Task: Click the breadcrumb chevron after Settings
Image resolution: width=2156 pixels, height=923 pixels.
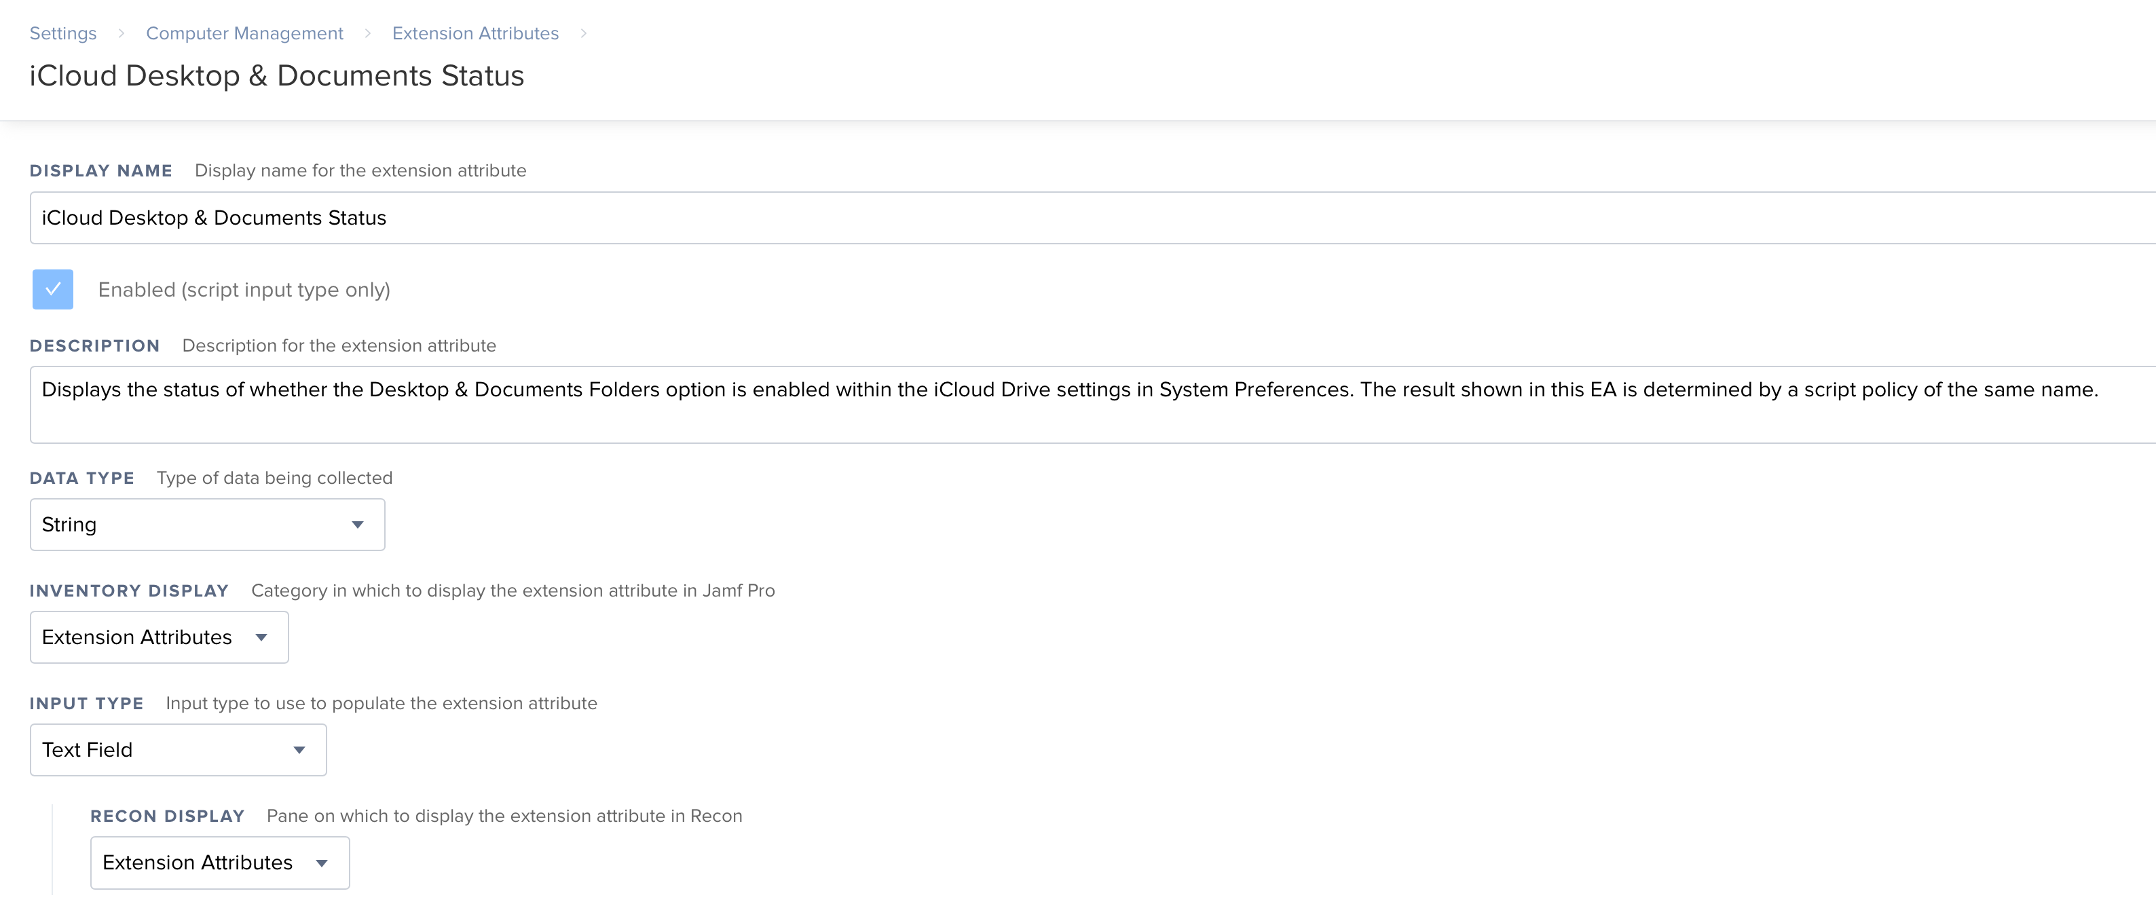Action: (x=122, y=33)
